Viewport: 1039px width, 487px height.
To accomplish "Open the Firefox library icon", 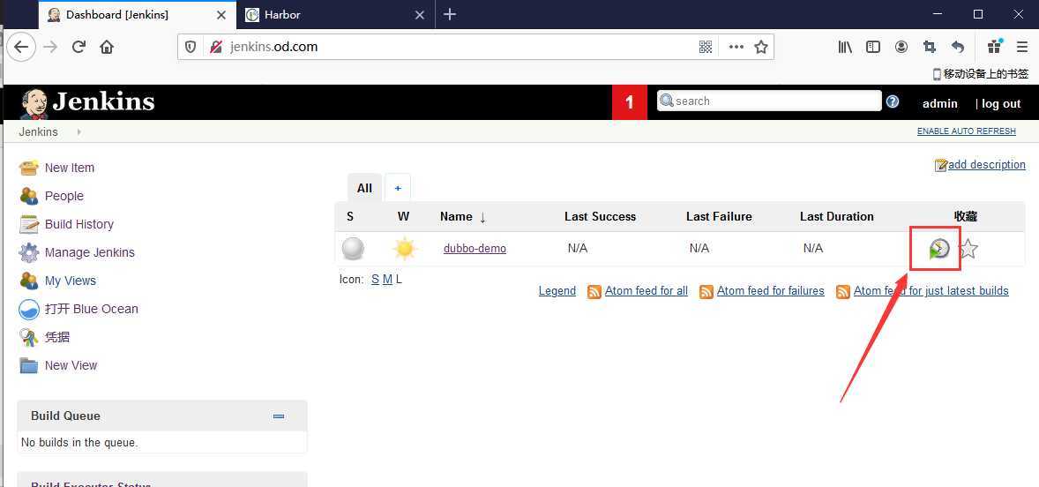I will point(845,47).
